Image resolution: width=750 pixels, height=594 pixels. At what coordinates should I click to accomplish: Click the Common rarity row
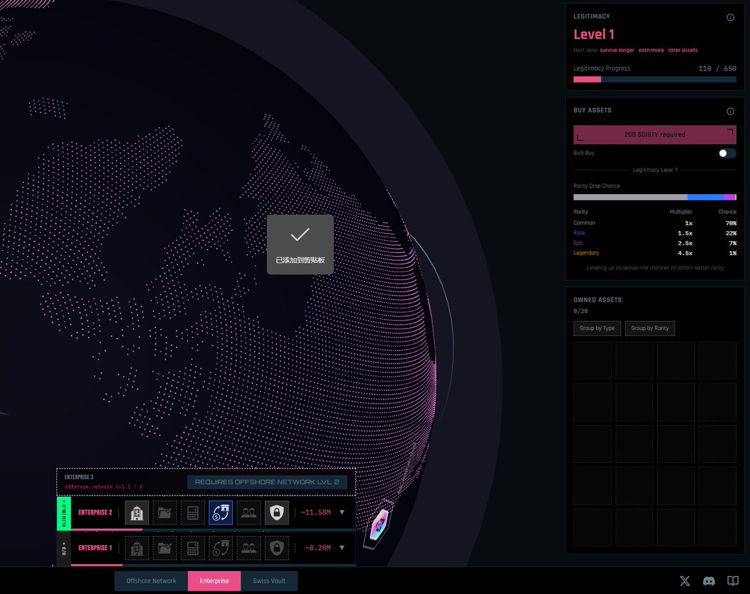tap(655, 223)
